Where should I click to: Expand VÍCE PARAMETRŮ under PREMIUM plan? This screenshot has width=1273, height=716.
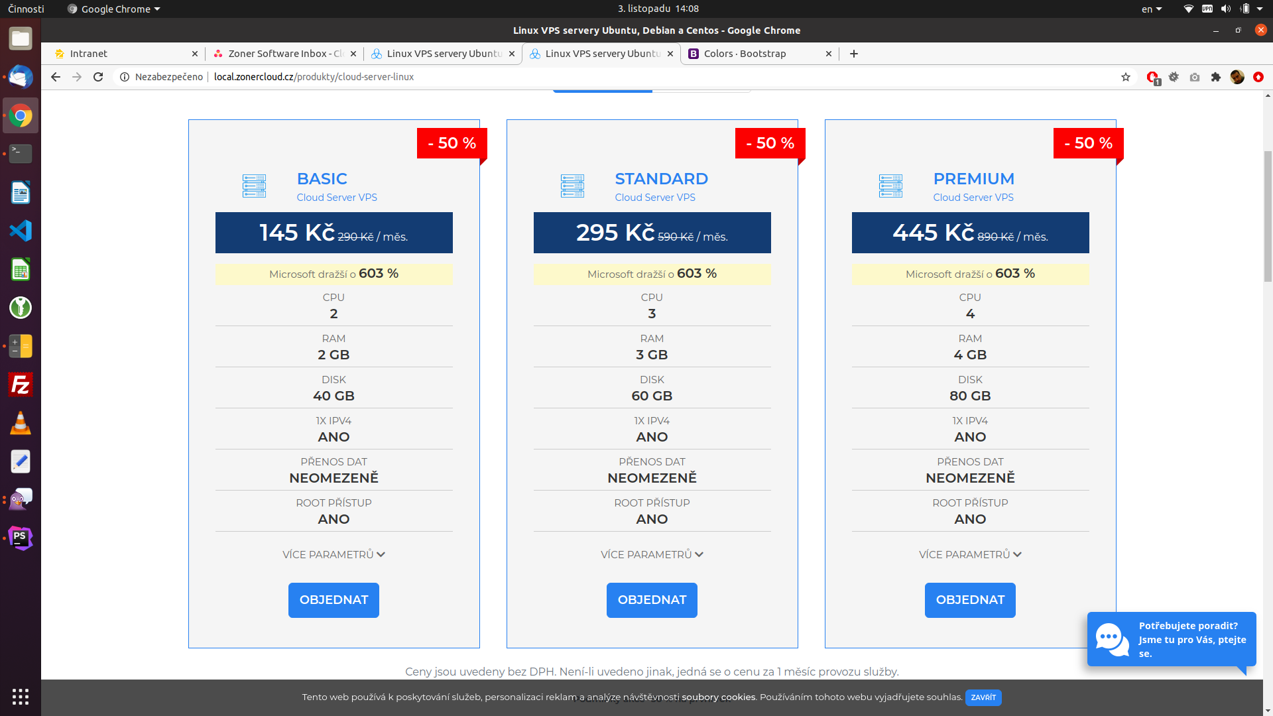coord(970,554)
